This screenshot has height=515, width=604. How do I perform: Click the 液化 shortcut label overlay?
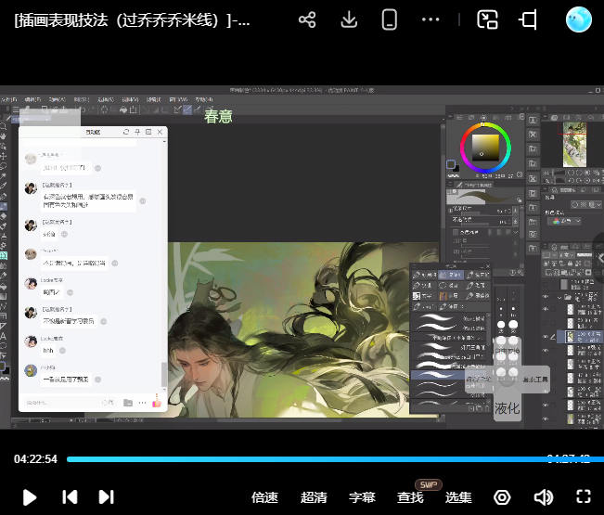507,407
